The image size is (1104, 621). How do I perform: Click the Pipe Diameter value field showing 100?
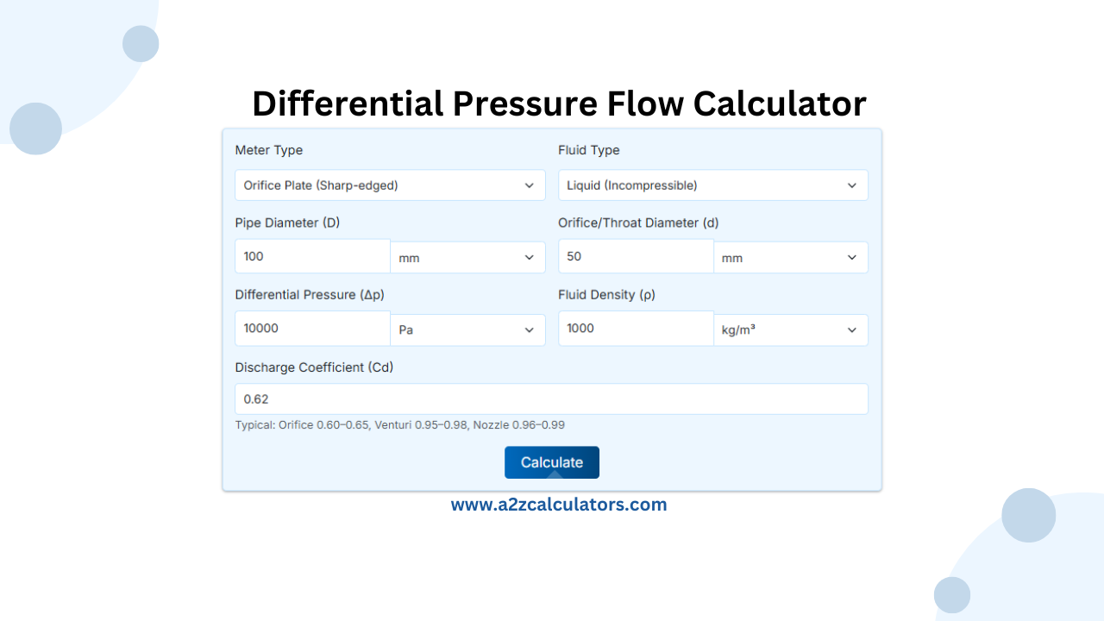tap(312, 256)
